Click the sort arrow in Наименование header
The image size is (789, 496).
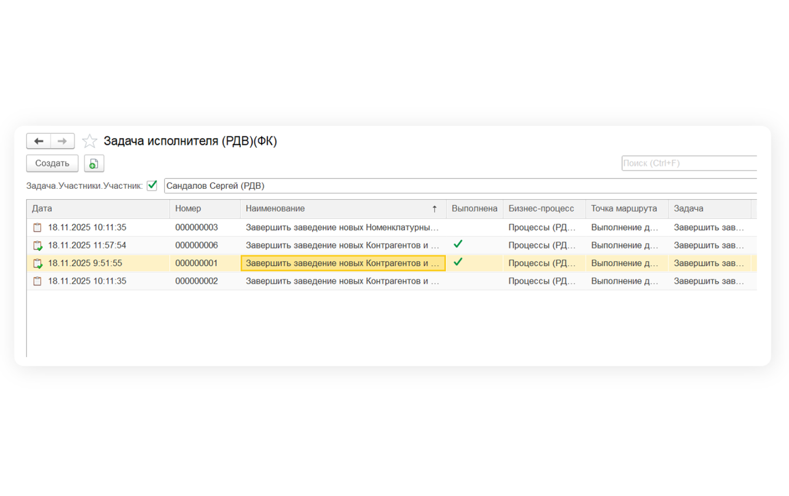coord(434,209)
